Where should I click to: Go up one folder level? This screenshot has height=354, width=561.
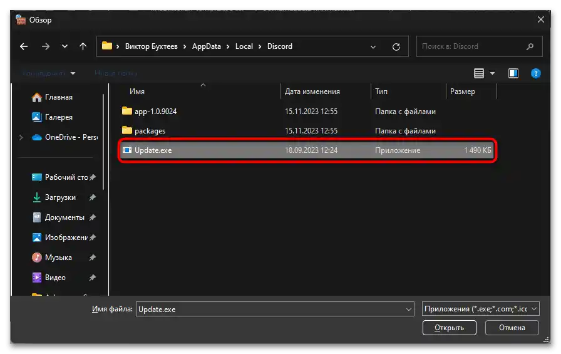tap(83, 46)
